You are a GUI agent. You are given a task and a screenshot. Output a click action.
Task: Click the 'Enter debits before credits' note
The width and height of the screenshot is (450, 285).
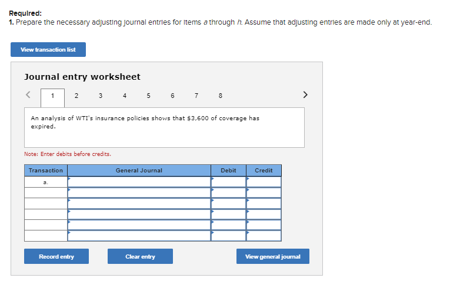pos(68,154)
